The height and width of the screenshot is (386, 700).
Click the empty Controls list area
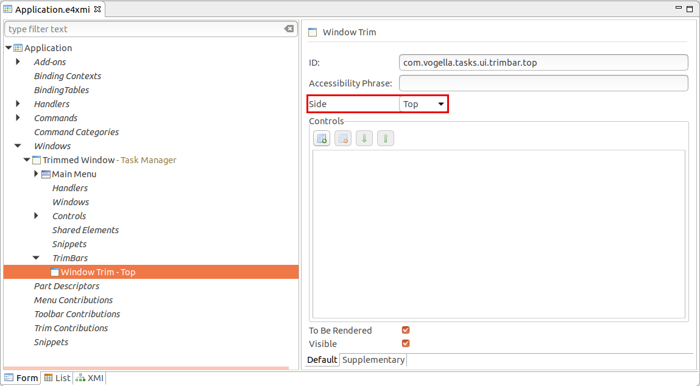[499, 234]
